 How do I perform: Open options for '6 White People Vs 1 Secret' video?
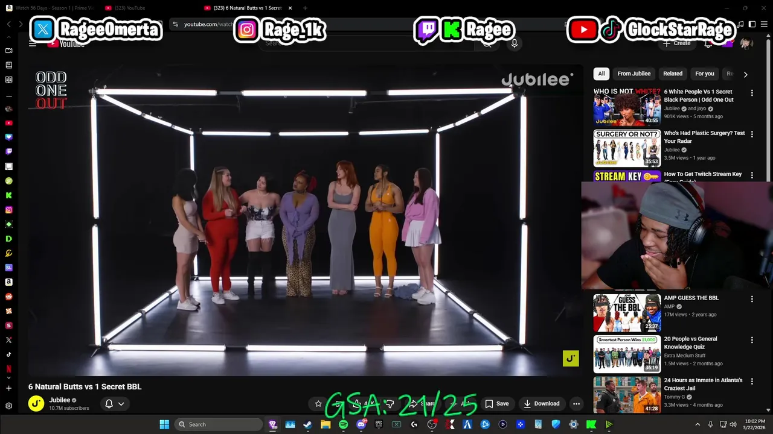(x=752, y=93)
